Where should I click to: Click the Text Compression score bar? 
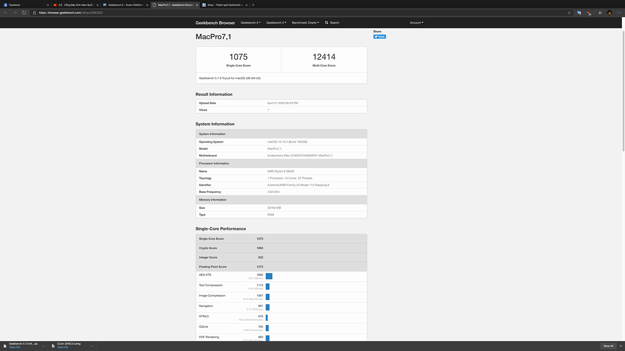268,287
